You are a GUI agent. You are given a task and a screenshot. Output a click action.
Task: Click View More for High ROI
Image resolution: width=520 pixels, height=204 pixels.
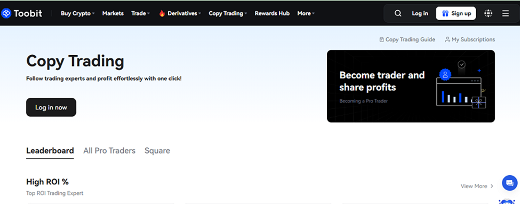(x=477, y=186)
